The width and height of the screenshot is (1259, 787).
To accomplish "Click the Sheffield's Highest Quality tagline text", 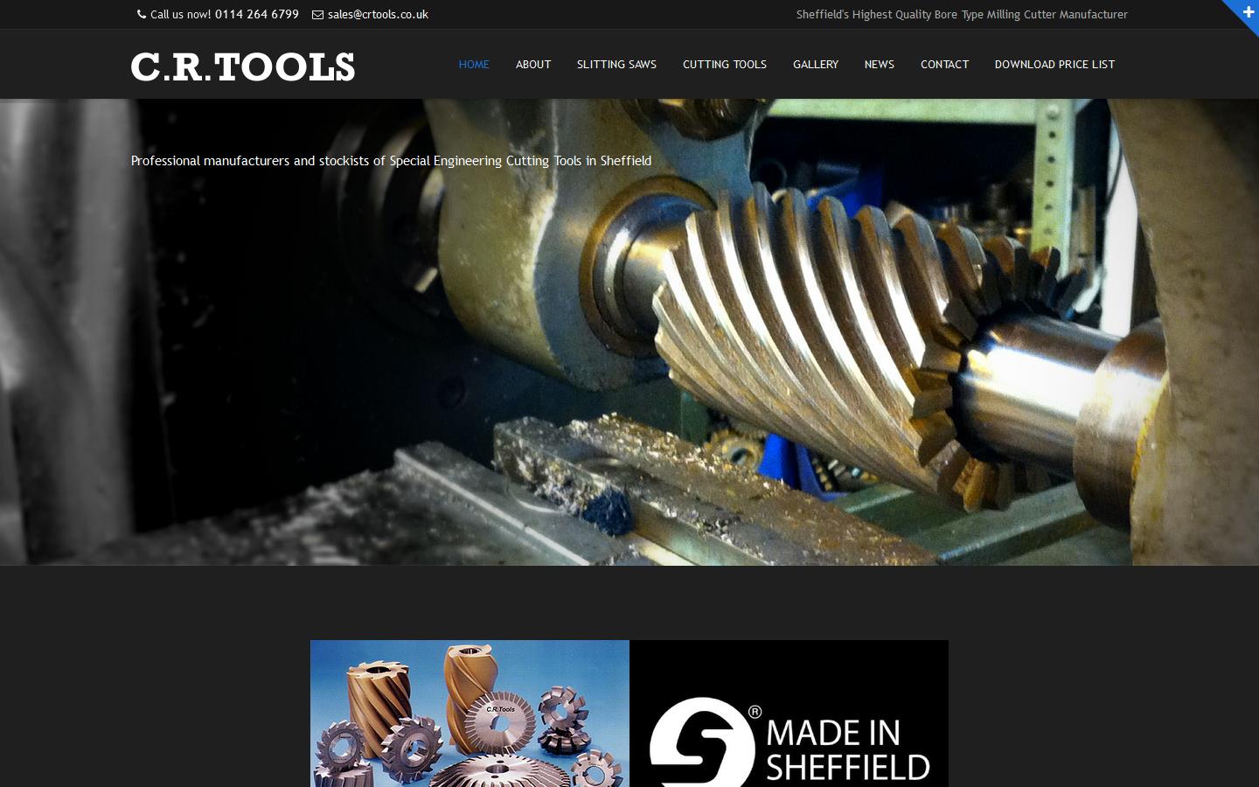I will pos(962,15).
